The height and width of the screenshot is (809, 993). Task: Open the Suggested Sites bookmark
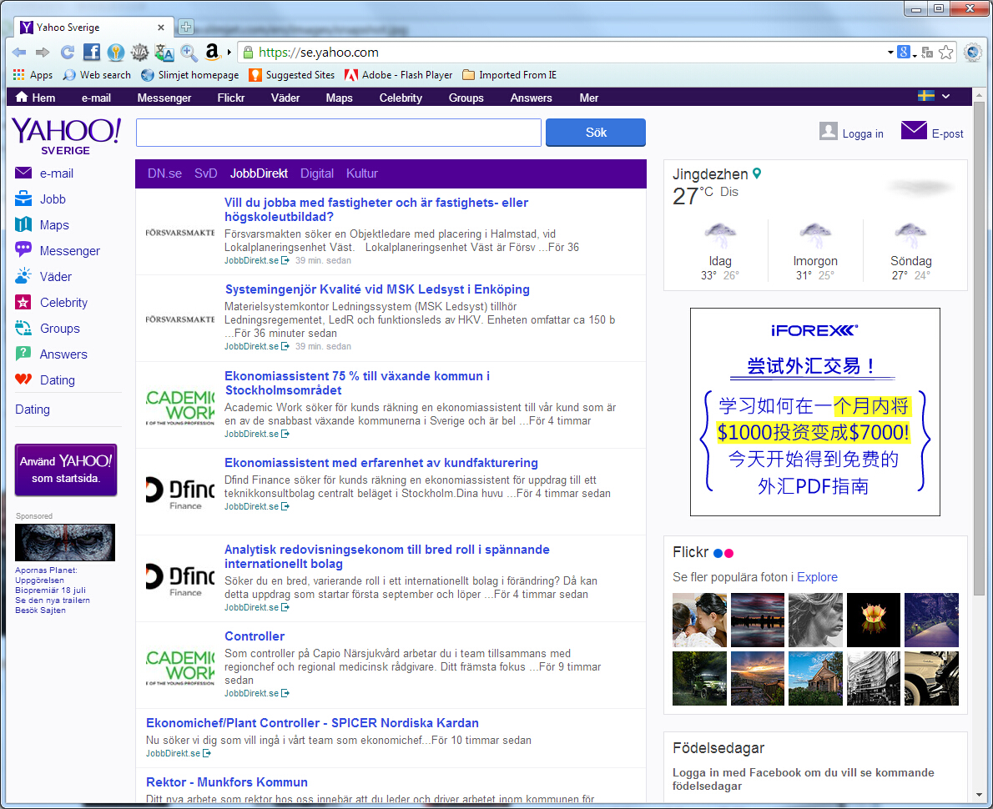[292, 75]
